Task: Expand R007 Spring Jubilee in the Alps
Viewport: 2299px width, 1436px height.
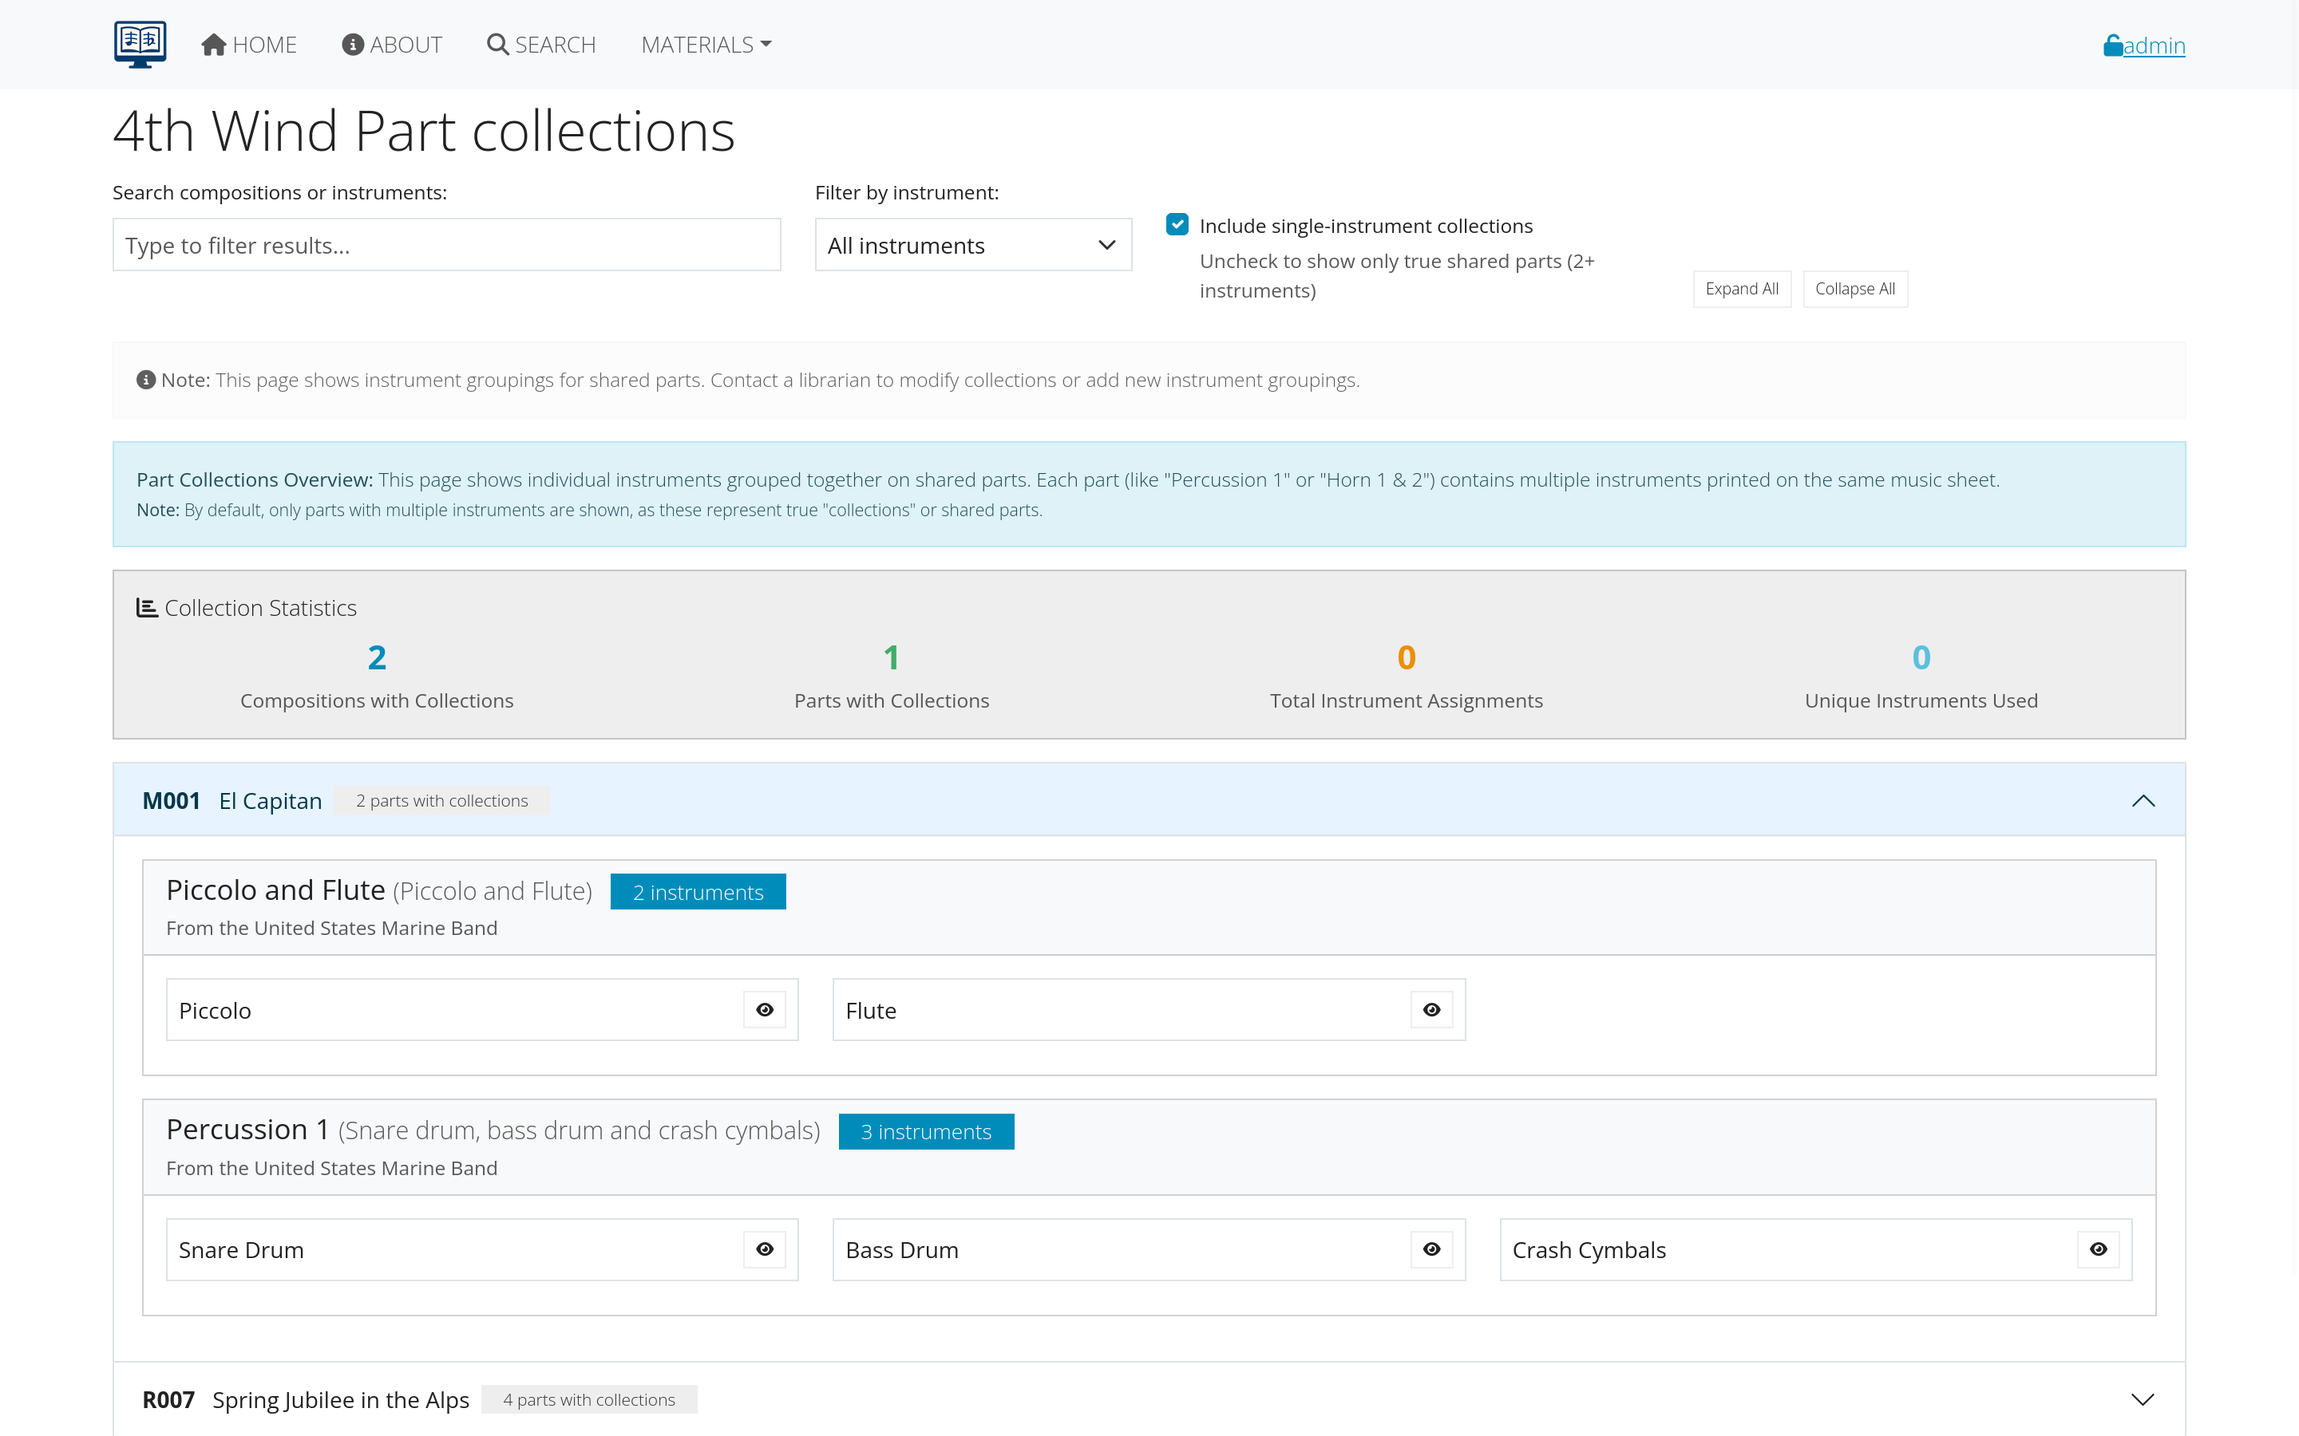Action: tap(2143, 1399)
